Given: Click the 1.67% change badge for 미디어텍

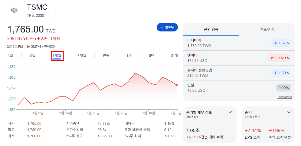Looking at the screenshot, I should point(281,43).
